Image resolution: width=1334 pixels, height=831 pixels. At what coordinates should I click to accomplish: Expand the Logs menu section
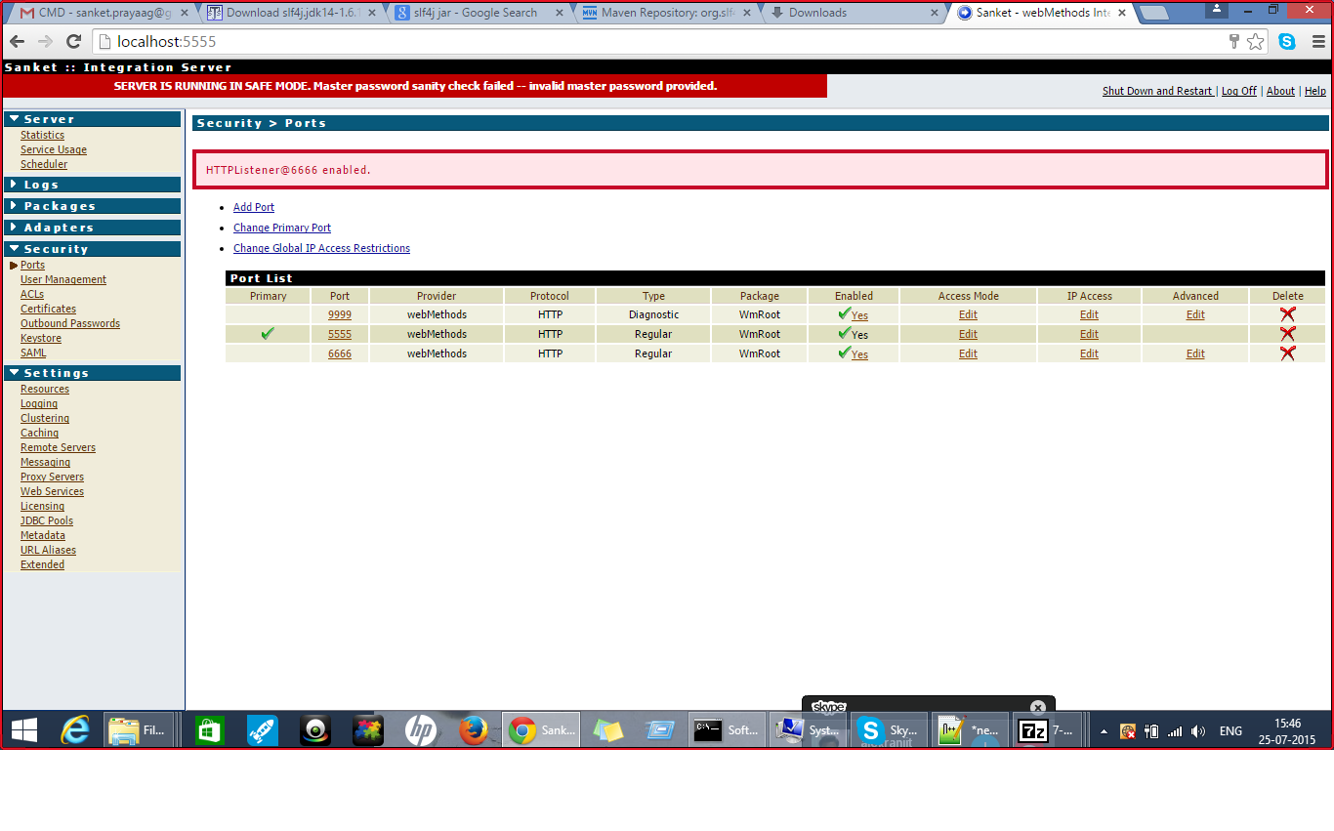coord(93,185)
